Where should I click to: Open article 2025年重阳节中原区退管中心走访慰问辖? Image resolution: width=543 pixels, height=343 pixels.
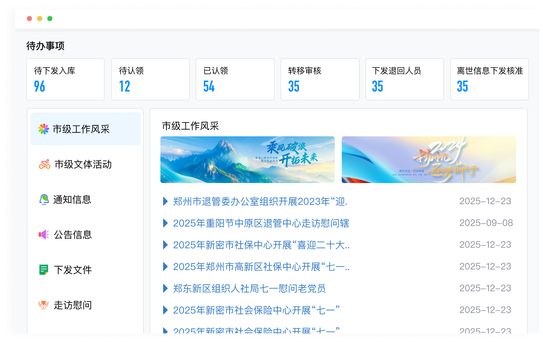click(261, 223)
